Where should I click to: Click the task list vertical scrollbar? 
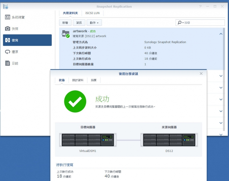pos(224,79)
